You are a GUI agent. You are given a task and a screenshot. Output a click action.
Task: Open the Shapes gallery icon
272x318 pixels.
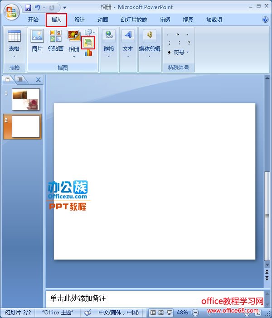point(89,32)
